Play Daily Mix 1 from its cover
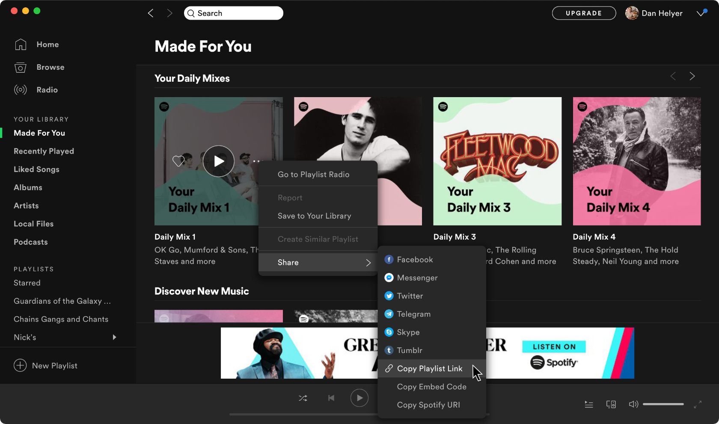 click(219, 161)
